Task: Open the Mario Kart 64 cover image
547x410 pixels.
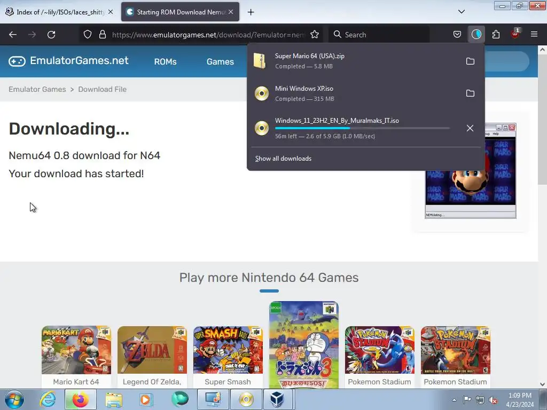Action: pos(76,350)
